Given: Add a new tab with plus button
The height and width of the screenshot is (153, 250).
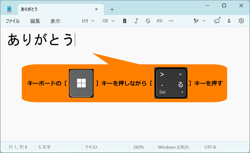Looking at the screenshot, I should pos(112,10).
